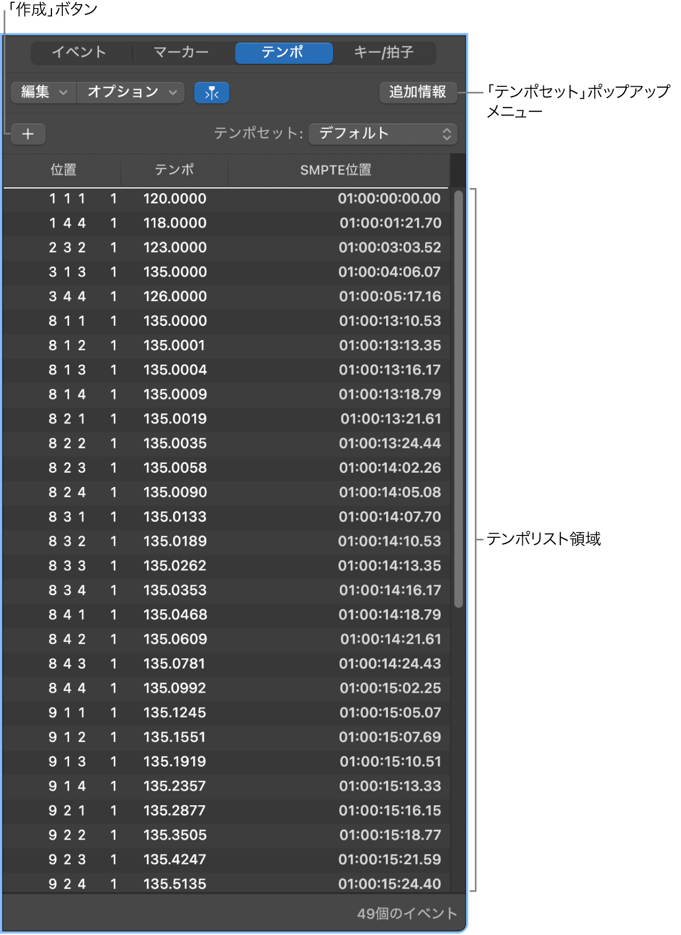This screenshot has height=935, width=681.
Task: Click the plus create tempo button
Action: click(x=28, y=134)
